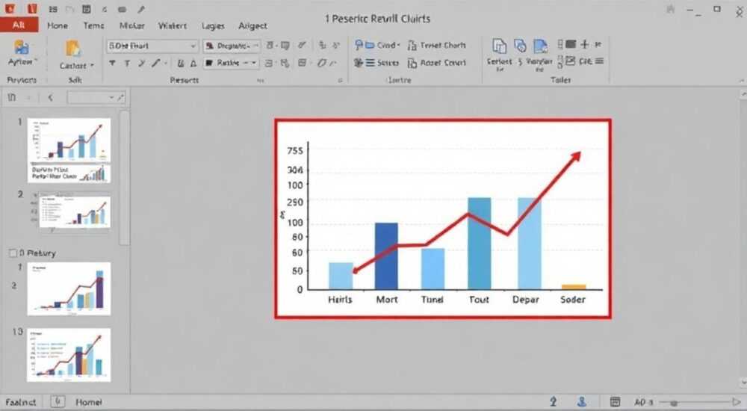Click the Vanfar blue document icon

540,46
